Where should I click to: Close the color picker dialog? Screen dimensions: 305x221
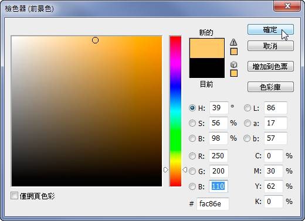tap(287, 6)
